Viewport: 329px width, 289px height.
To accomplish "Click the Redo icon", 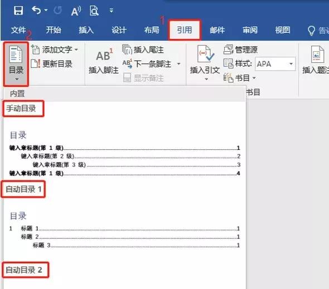I will click(57, 10).
